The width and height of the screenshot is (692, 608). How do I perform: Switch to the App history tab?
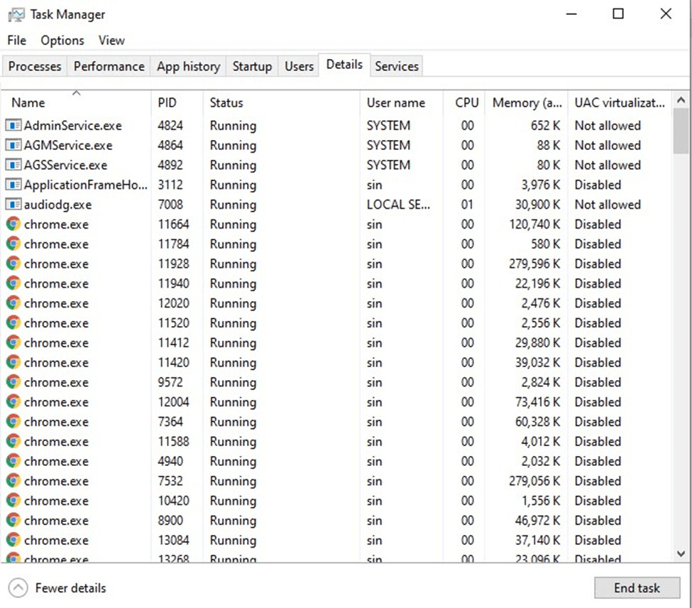[x=189, y=66]
